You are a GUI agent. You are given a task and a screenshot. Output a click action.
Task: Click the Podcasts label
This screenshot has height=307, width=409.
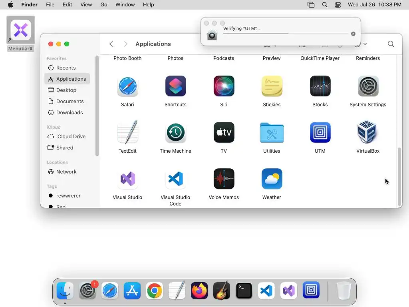pos(224,58)
